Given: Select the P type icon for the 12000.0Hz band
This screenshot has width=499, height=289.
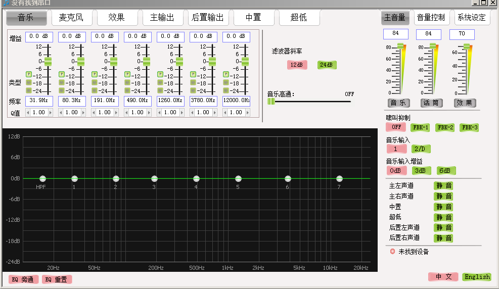Looking at the screenshot, I should [226, 74].
